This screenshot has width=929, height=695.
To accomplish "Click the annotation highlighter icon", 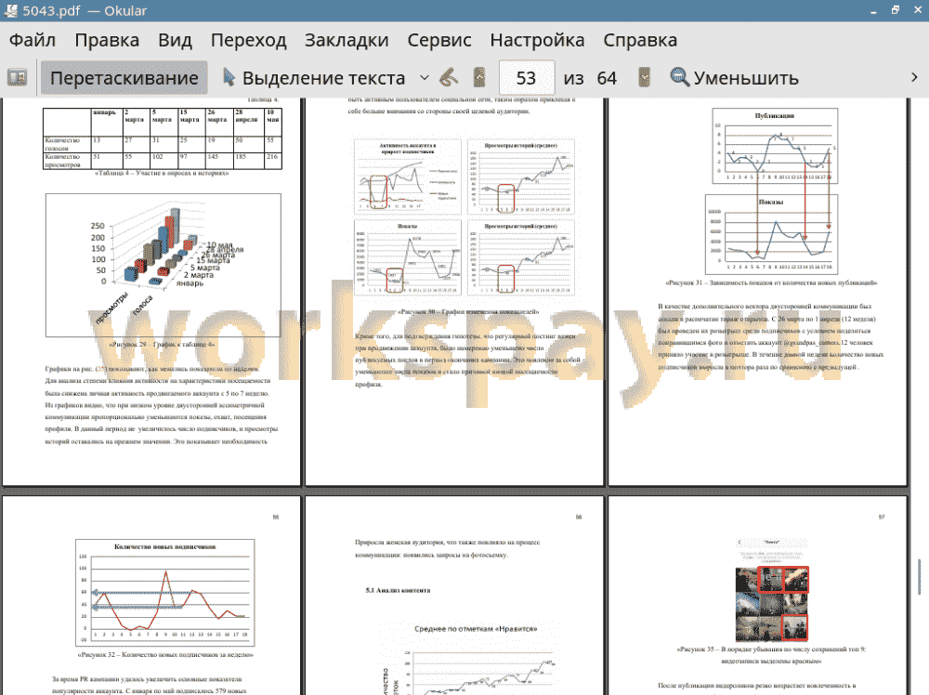I will [449, 78].
